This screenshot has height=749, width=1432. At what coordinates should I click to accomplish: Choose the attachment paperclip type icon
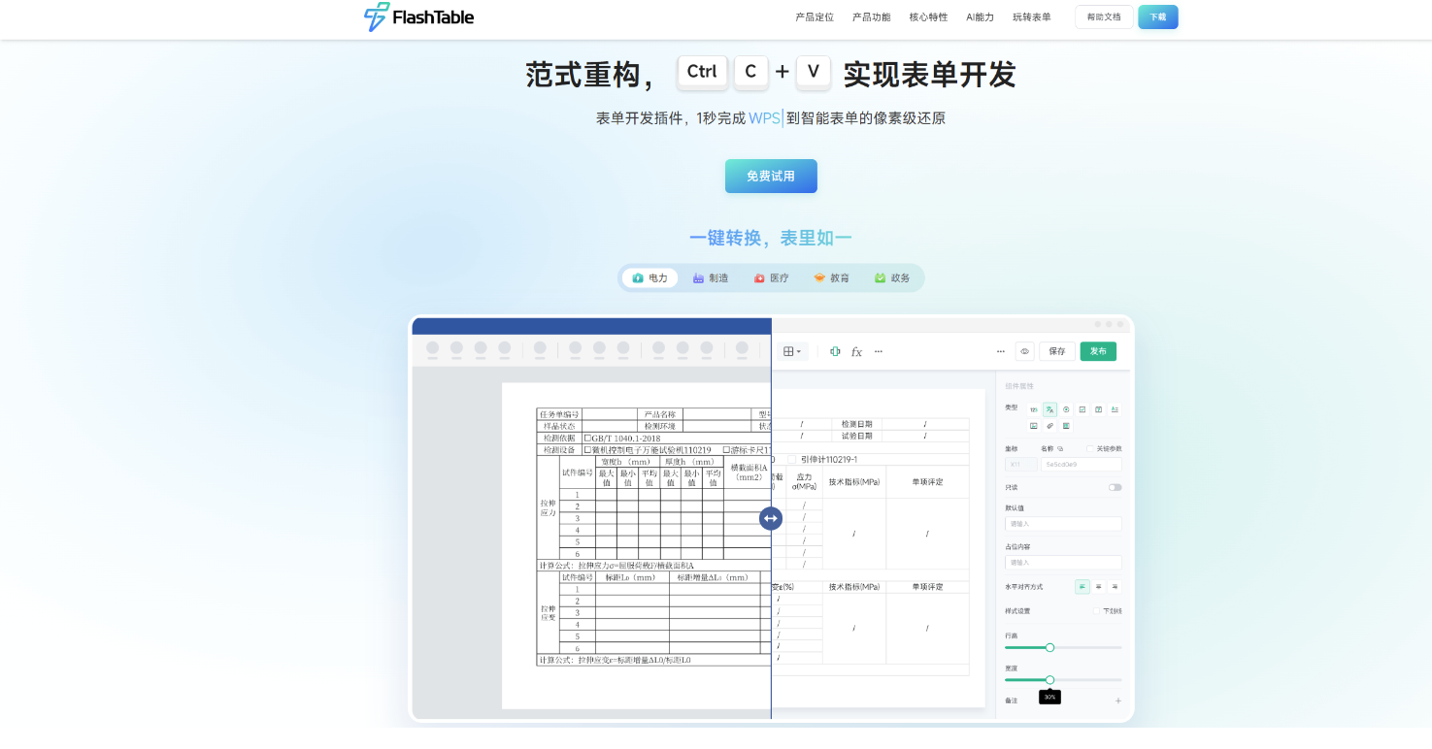pyautogui.click(x=1049, y=426)
